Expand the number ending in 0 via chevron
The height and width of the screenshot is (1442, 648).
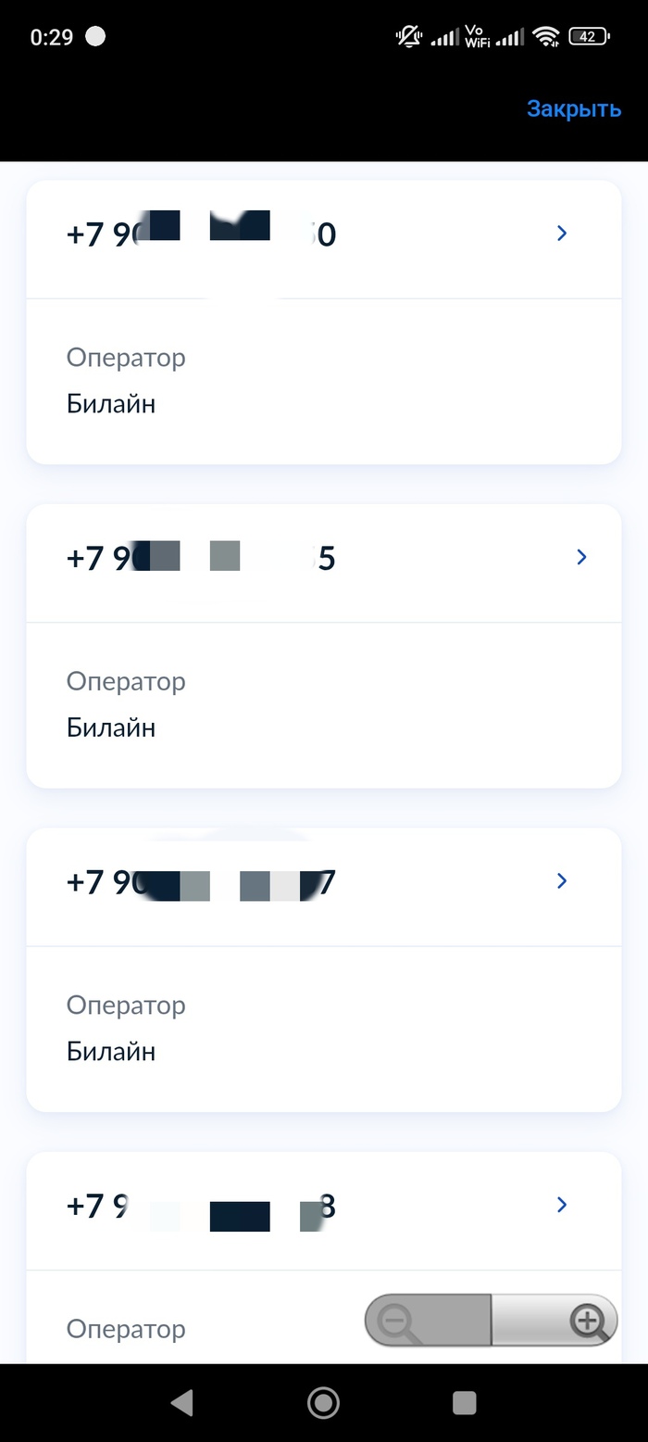coord(562,234)
